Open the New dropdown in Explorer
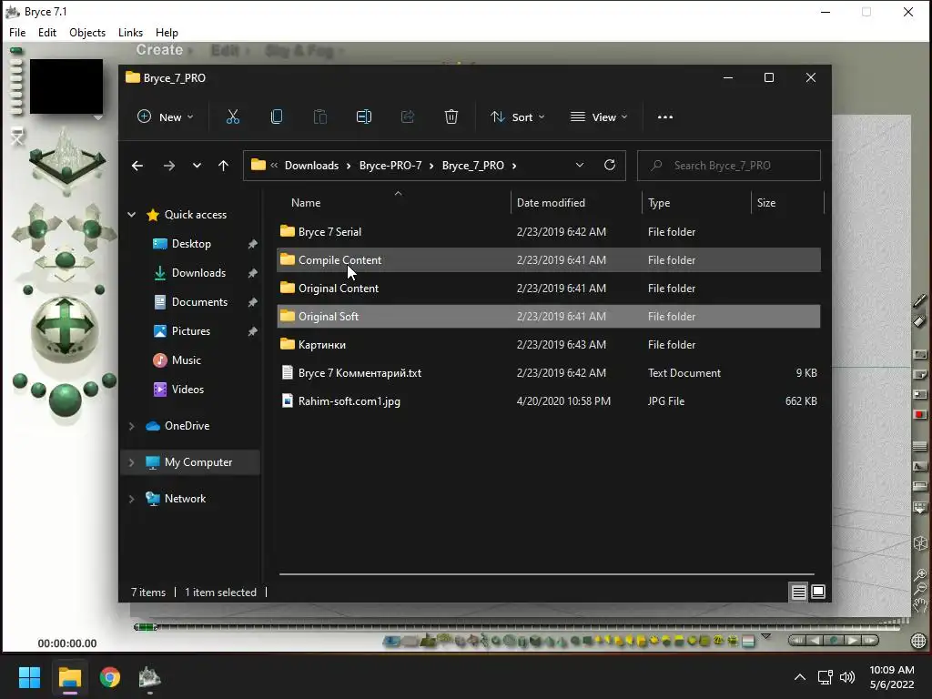This screenshot has width=932, height=699. click(x=166, y=117)
